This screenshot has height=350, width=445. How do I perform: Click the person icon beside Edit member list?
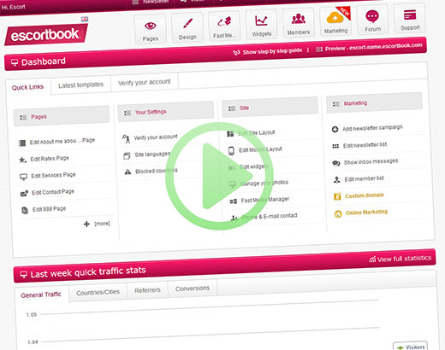[337, 180]
